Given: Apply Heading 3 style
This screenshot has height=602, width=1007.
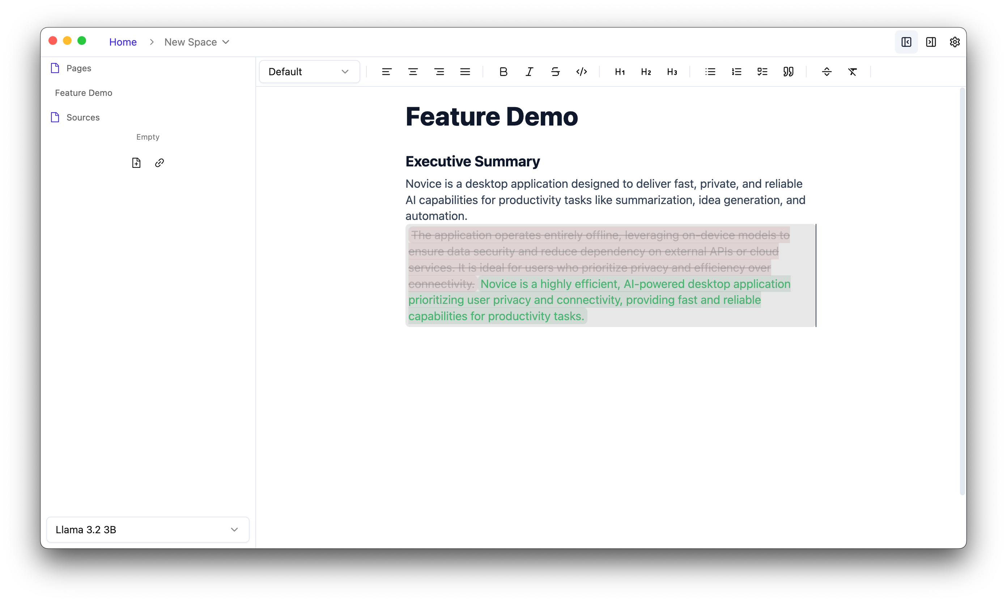Looking at the screenshot, I should pos(672,72).
